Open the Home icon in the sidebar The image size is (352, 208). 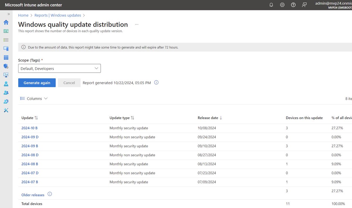pos(6,22)
